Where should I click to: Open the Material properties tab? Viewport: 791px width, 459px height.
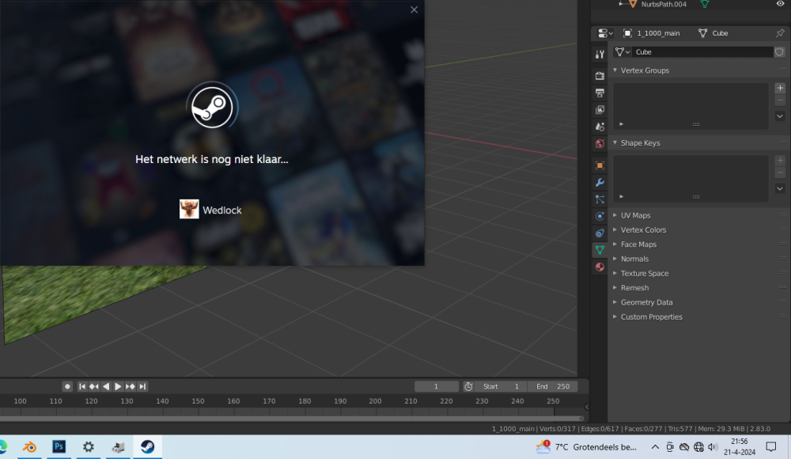pos(600,267)
